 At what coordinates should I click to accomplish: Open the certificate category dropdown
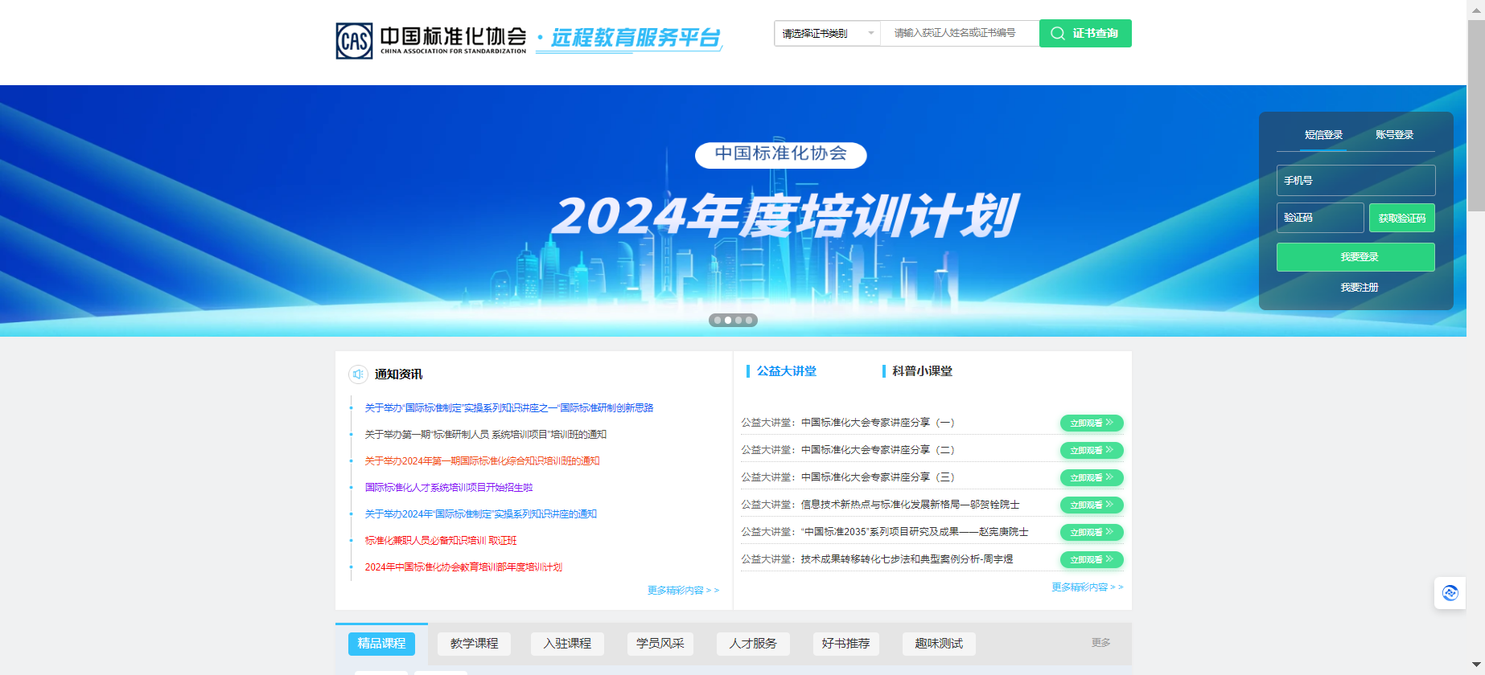click(827, 34)
